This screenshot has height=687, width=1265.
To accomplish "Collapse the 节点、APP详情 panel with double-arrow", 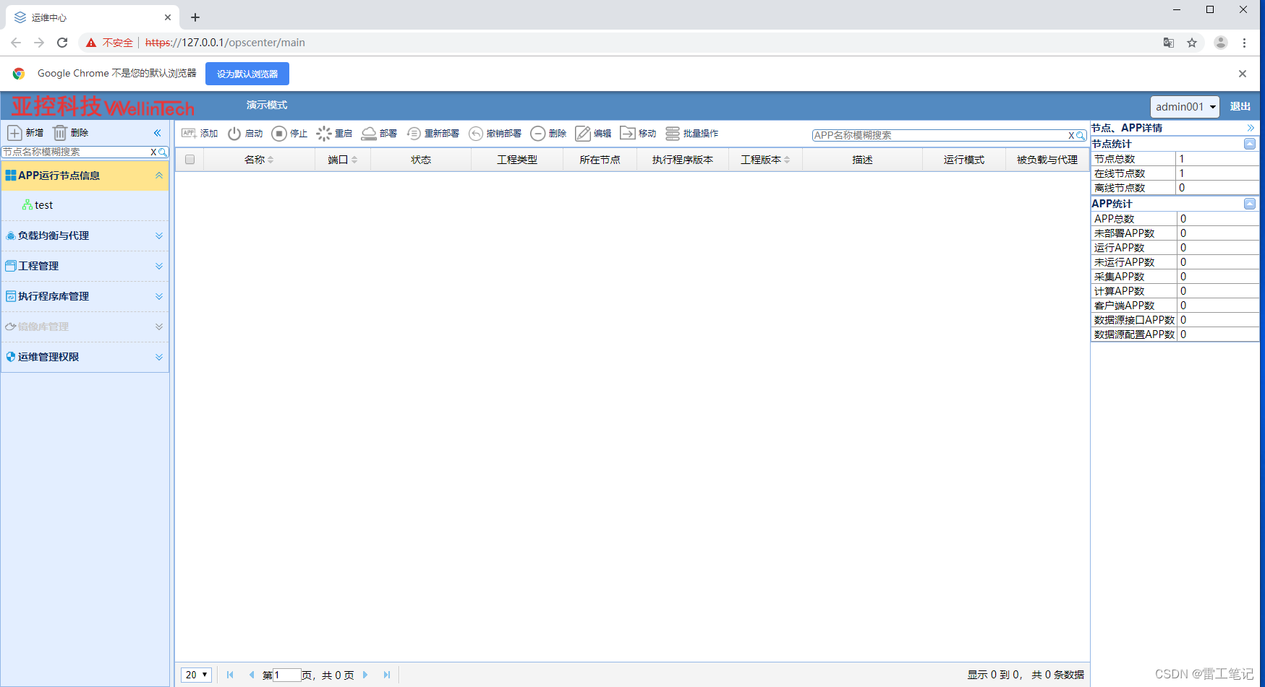I will click(x=1251, y=128).
